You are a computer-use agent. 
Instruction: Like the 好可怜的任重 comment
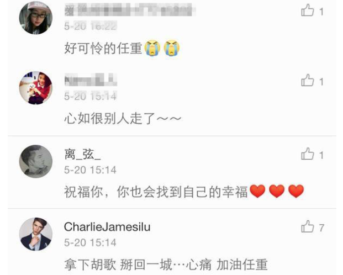click(308, 10)
